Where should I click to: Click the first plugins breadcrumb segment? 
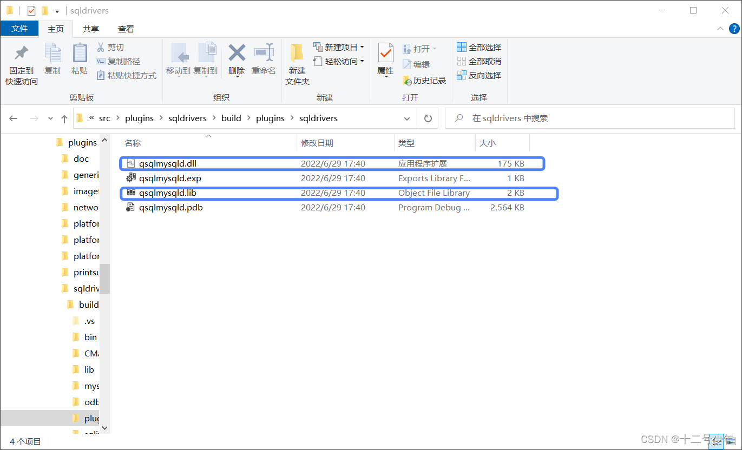[139, 118]
